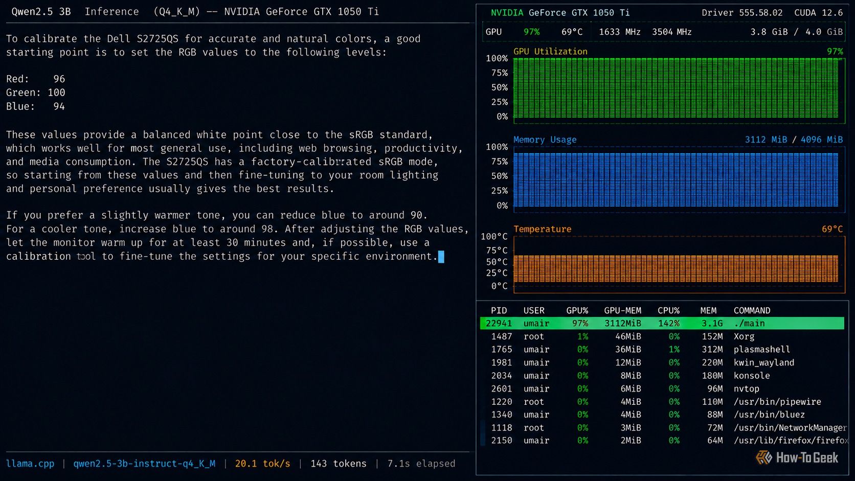The image size is (855, 481).
Task: Click the "(Q4_K_M)" quantization label
Action: click(x=176, y=11)
